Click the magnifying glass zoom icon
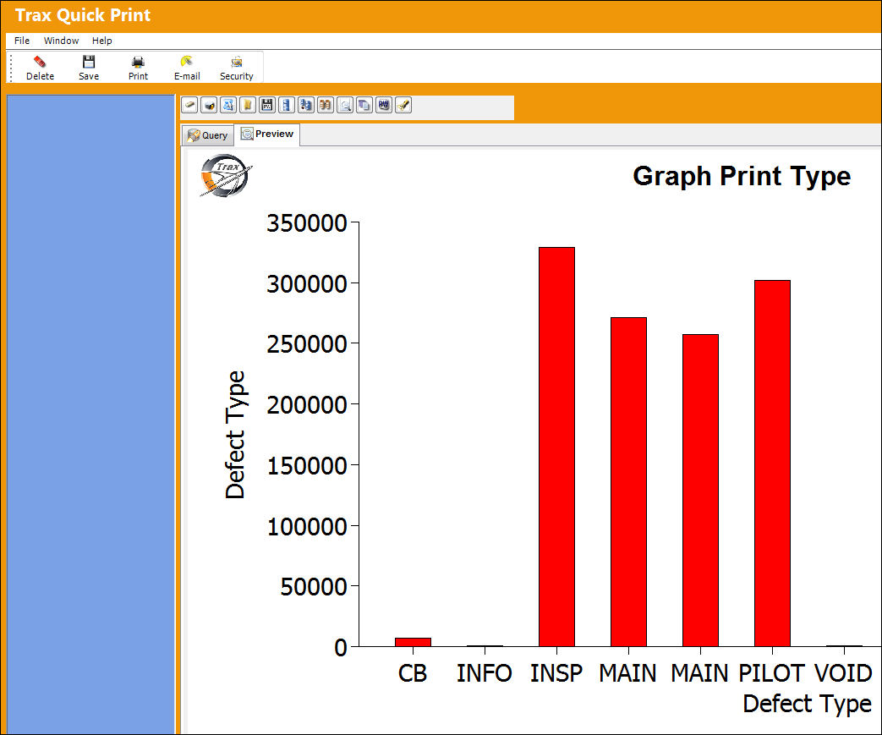 click(345, 105)
